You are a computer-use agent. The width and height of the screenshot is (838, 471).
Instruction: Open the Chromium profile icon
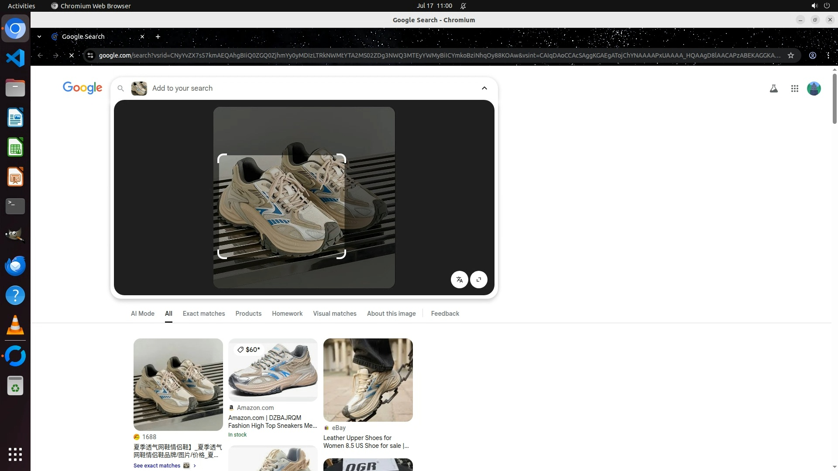(812, 55)
